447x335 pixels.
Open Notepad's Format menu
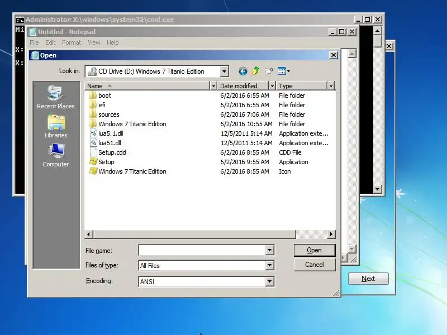(72, 42)
